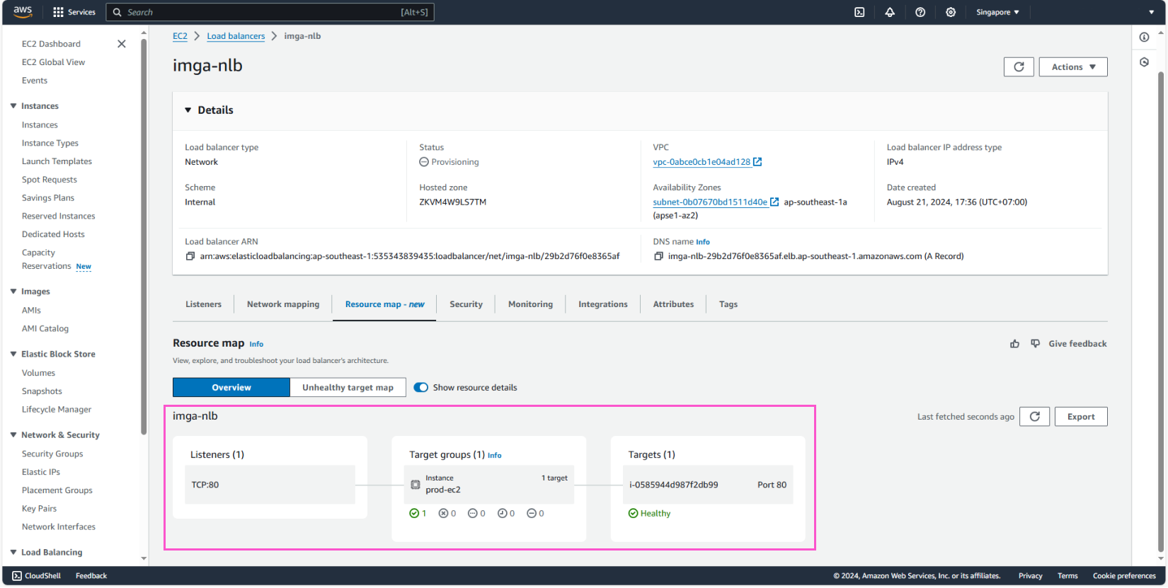The width and height of the screenshot is (1168, 588).
Task: Collapse Instances sidebar section
Action: (13, 106)
